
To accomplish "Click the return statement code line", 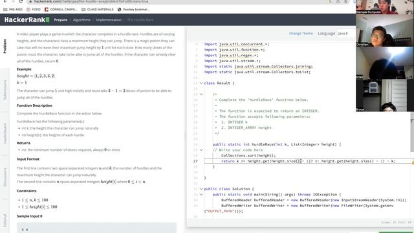I will coord(308,161).
